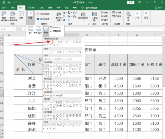Insert a Link via the globe icon
This screenshot has width=165, height=139.
(x=128, y=16)
